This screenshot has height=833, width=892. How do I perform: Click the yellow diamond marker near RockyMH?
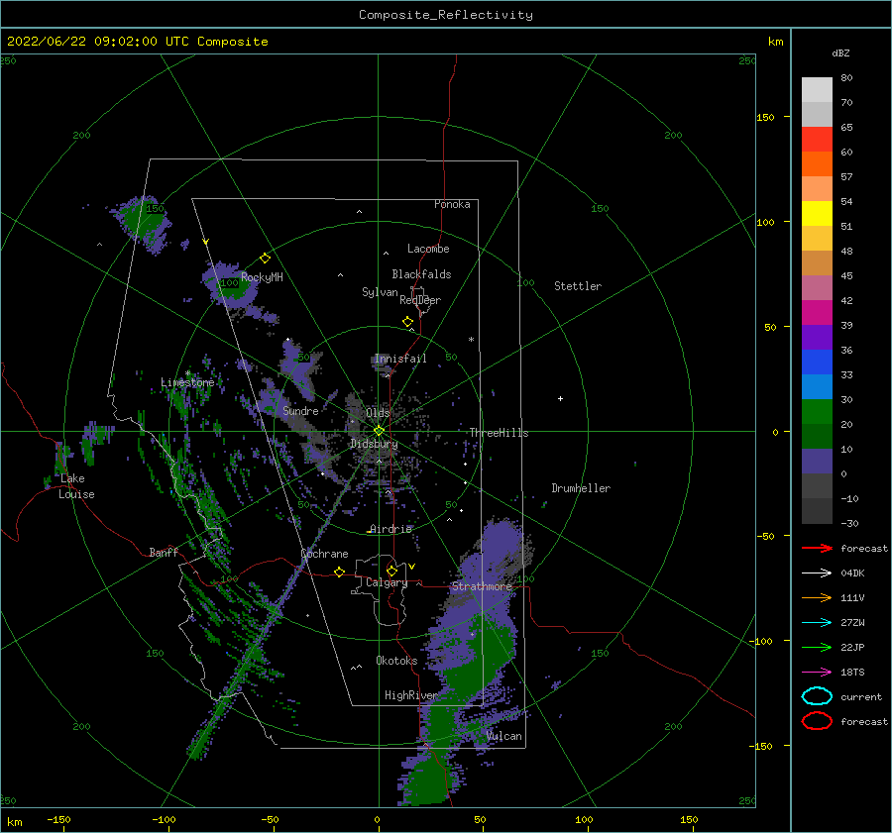click(x=265, y=259)
